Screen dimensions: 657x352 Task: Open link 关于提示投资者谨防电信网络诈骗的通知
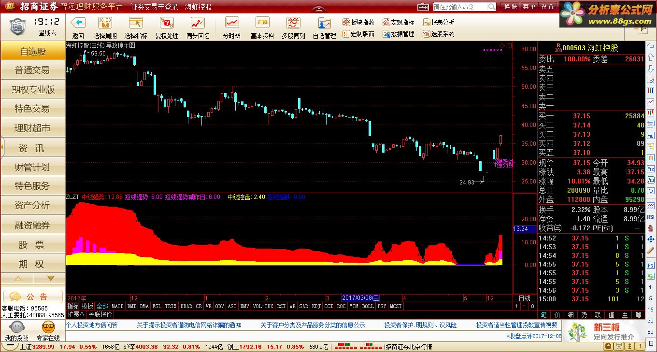coord(189,325)
